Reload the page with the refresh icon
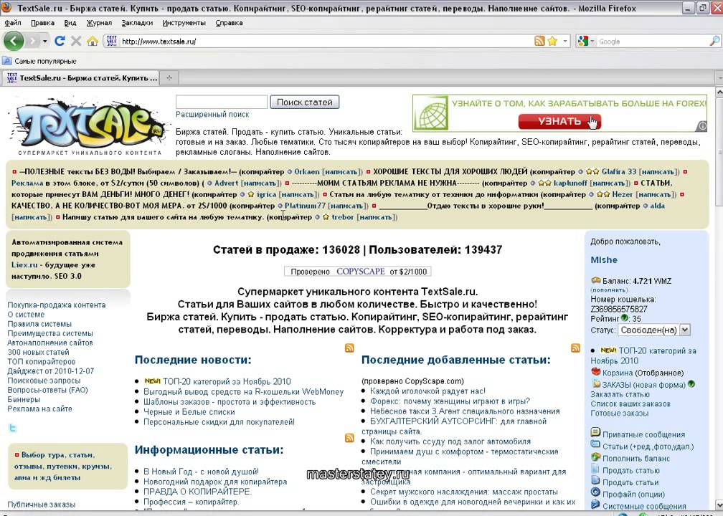 (x=60, y=41)
